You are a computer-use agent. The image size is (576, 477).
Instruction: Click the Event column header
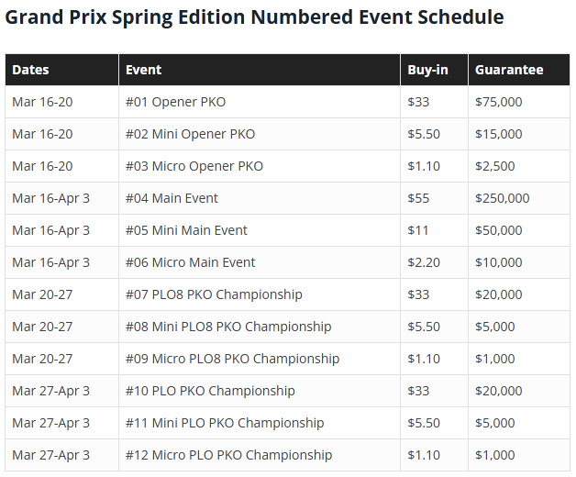(x=143, y=70)
